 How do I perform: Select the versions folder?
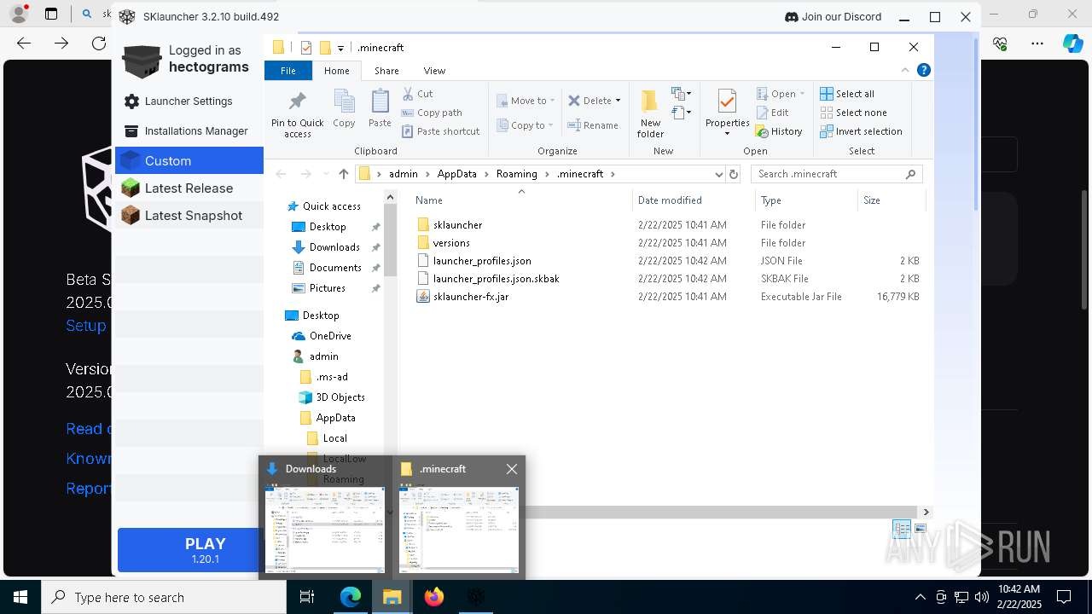[x=451, y=243]
